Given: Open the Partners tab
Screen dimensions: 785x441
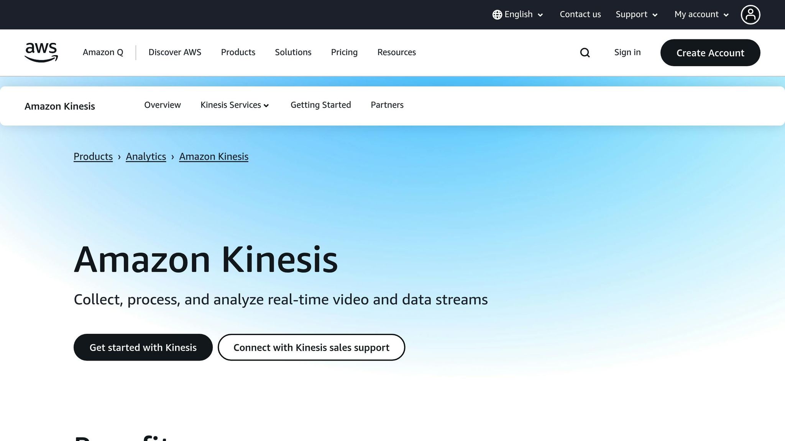Looking at the screenshot, I should coord(387,105).
